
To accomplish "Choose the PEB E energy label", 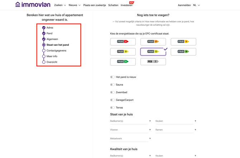I will [183, 42].
